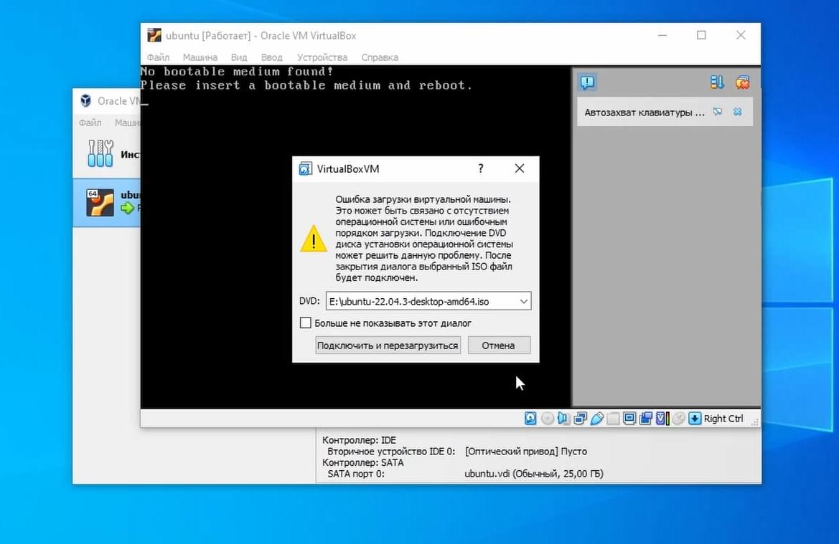The image size is (839, 544).
Task: Click the notification sort order icon
Action: [717, 82]
